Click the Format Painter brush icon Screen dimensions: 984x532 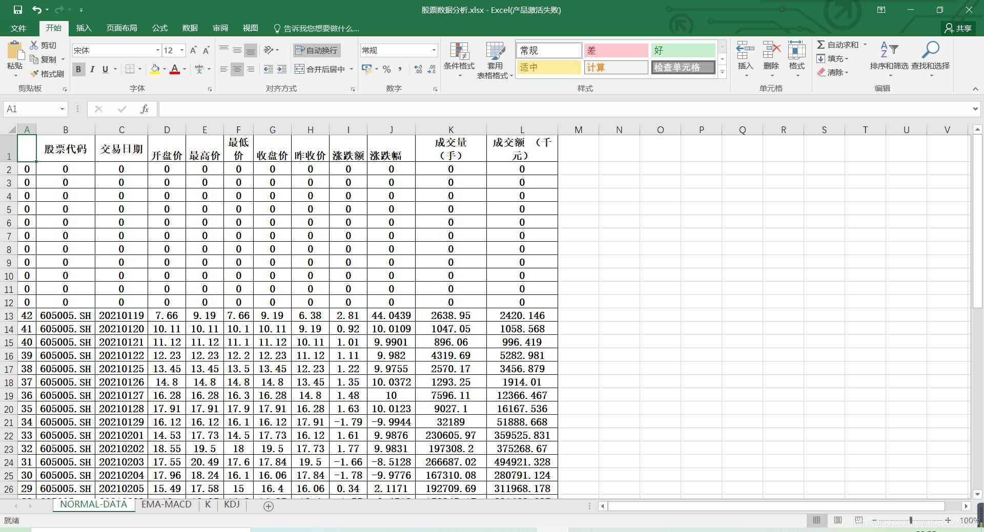[35, 74]
